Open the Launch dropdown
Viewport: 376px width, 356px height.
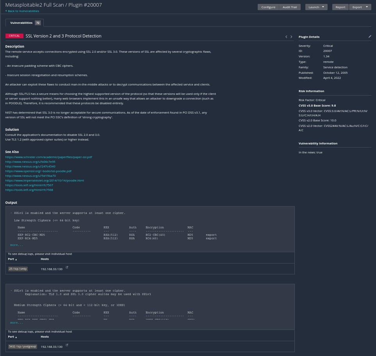click(x=316, y=7)
